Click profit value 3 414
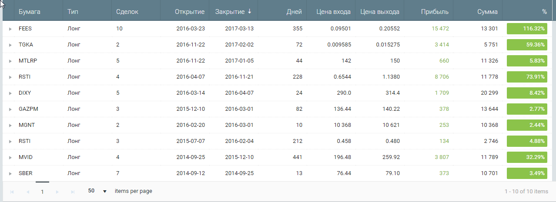Screen dimensions: 556x202 click(x=442, y=45)
